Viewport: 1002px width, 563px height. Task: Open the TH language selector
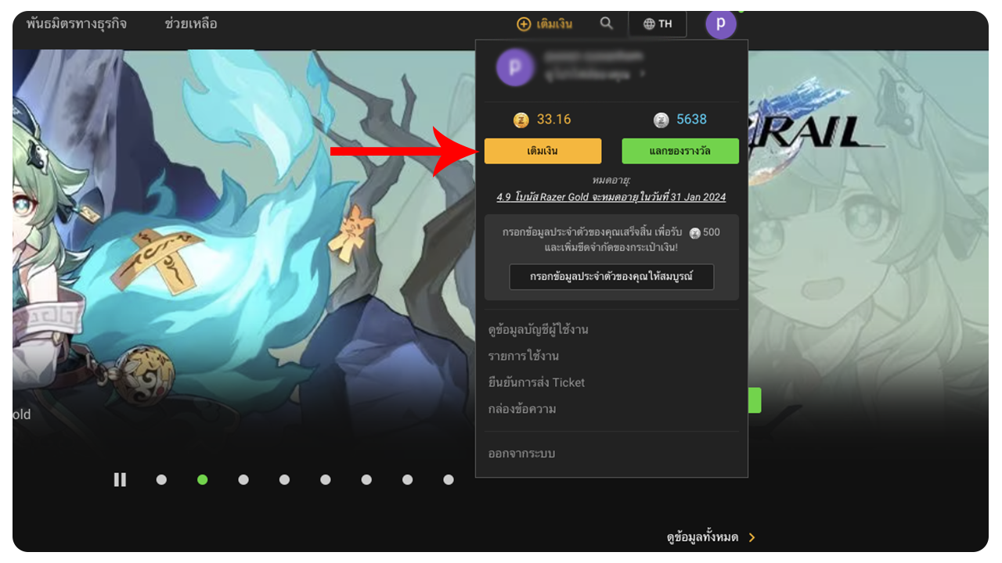click(658, 23)
